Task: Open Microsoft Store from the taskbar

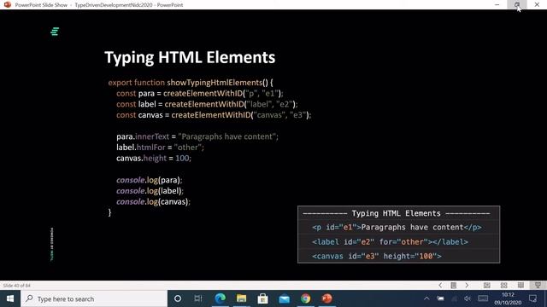Action: pos(262,298)
